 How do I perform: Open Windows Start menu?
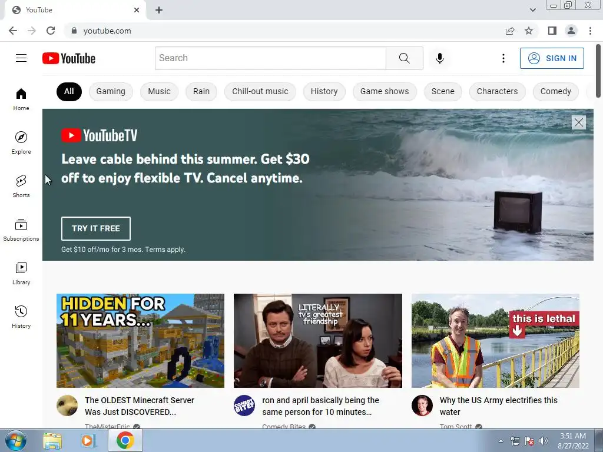click(x=16, y=440)
